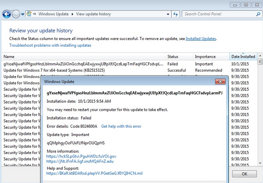Screen dimensions: 263x183
Task: Open the recent pages dropdown arrow
Action: click(23, 14)
